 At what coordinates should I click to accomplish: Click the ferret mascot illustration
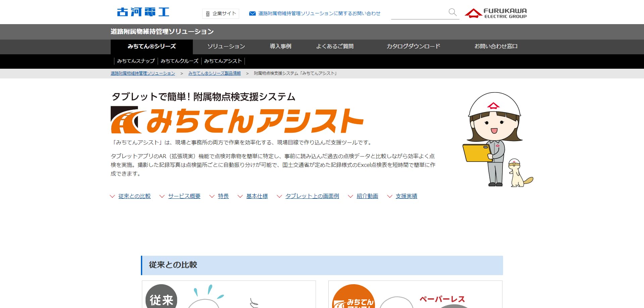coord(520,173)
